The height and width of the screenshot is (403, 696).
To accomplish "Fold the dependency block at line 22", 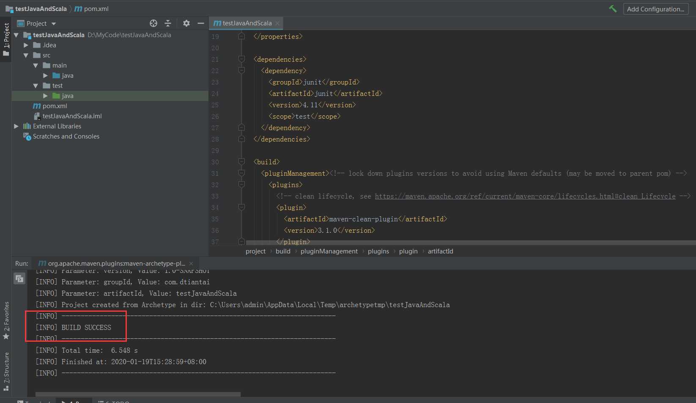I will point(241,71).
